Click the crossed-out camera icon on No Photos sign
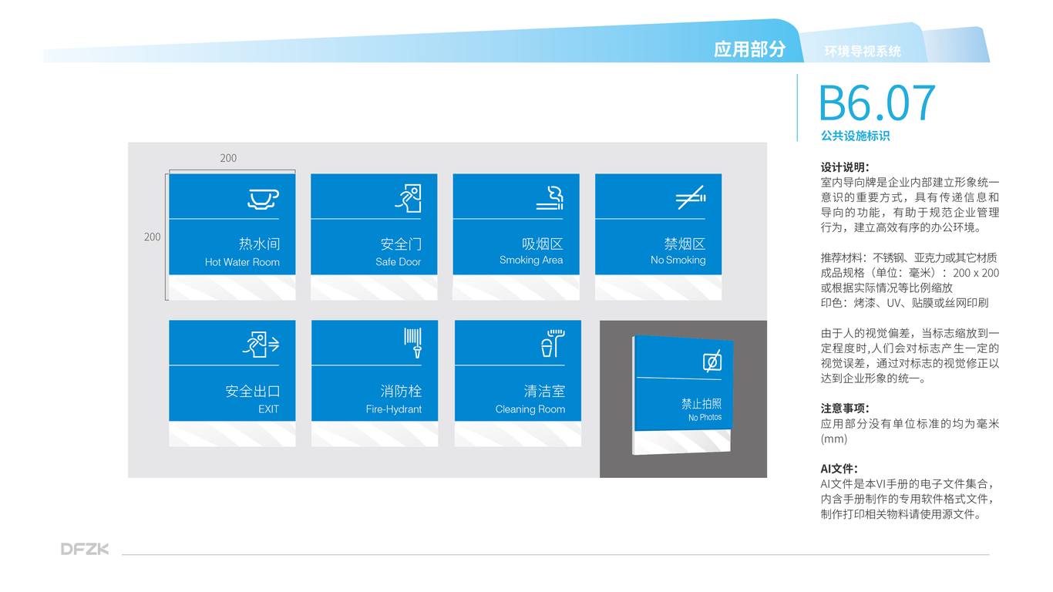Screen dimensions: 1053x592 [x=713, y=362]
